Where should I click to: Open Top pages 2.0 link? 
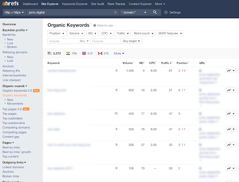(x=12, y=109)
